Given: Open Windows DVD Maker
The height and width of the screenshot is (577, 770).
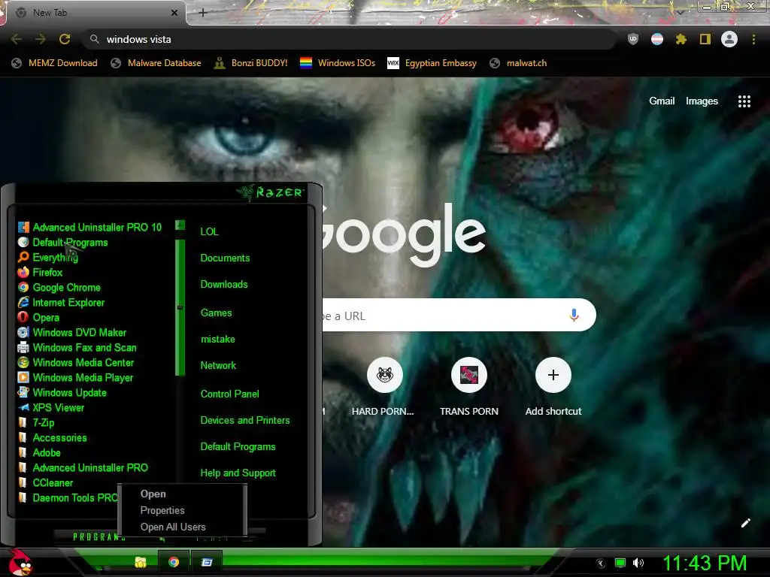Looking at the screenshot, I should coord(72,333).
